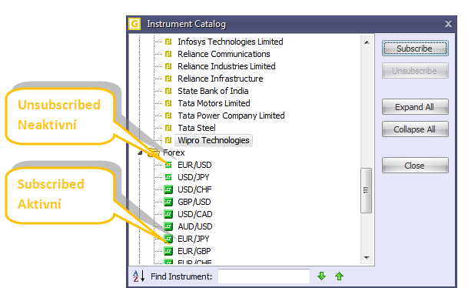Click the Forex folder icon

pyautogui.click(x=154, y=152)
